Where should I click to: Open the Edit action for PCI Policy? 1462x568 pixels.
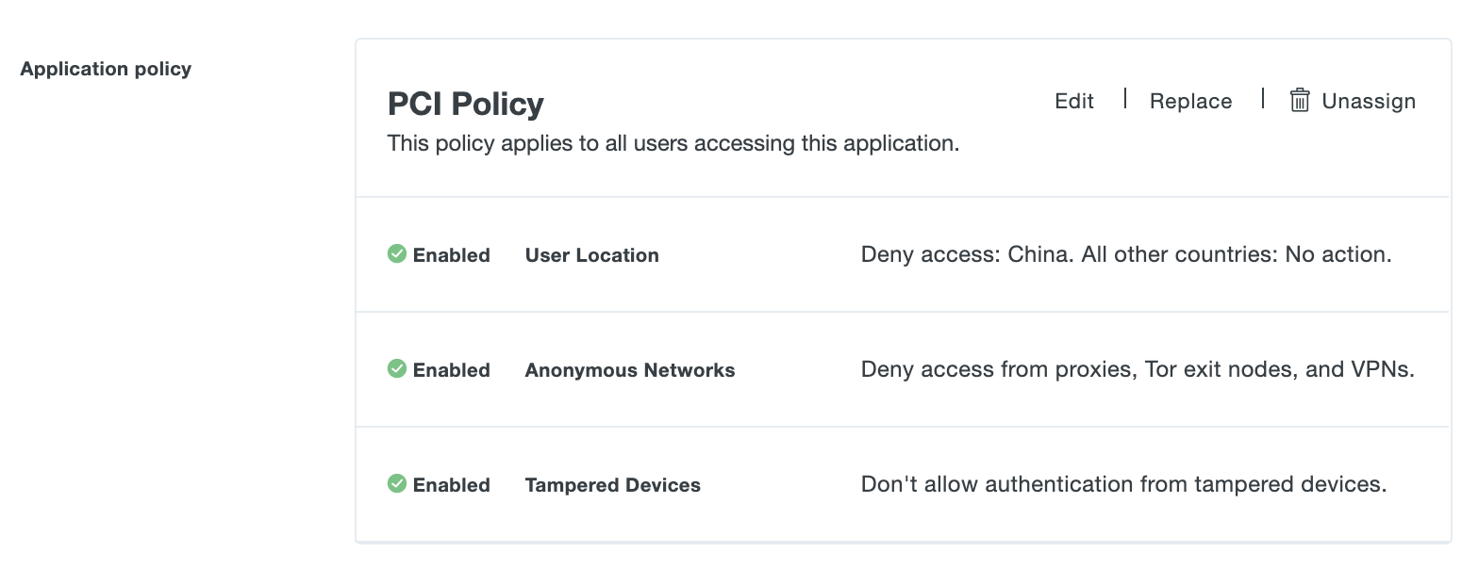pyautogui.click(x=1073, y=100)
